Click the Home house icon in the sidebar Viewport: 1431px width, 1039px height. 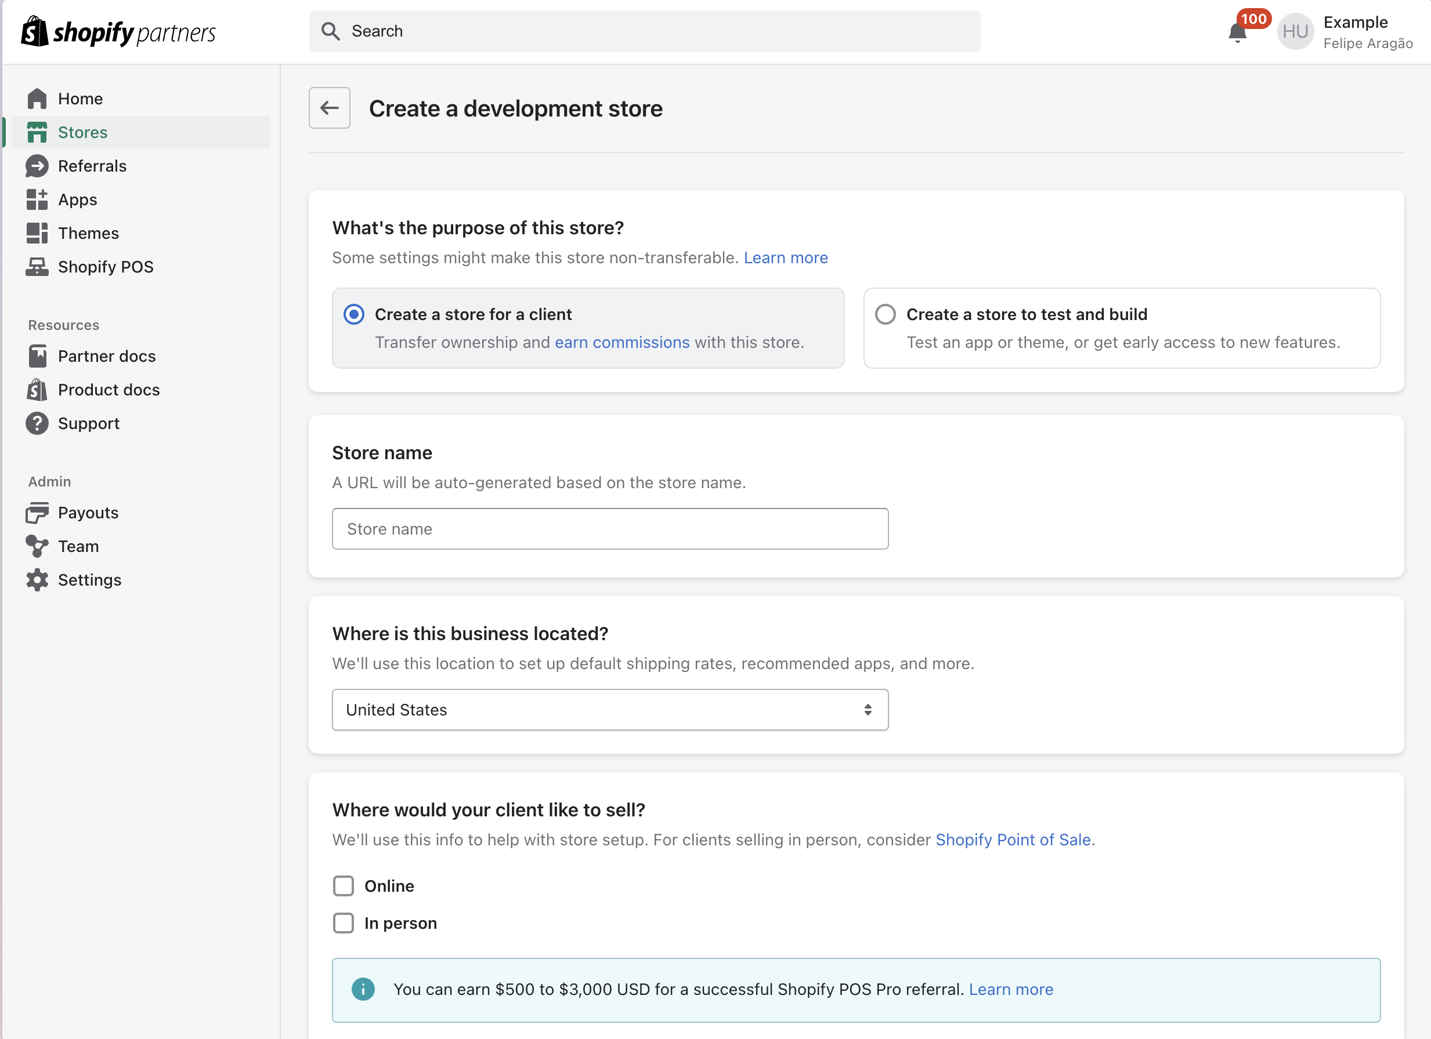coord(37,99)
